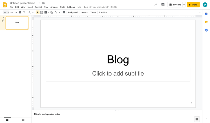Open the Arrange menu

point(54,7)
